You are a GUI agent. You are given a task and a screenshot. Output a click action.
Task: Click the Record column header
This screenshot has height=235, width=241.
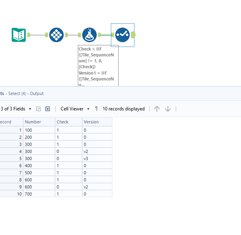(x=11, y=122)
